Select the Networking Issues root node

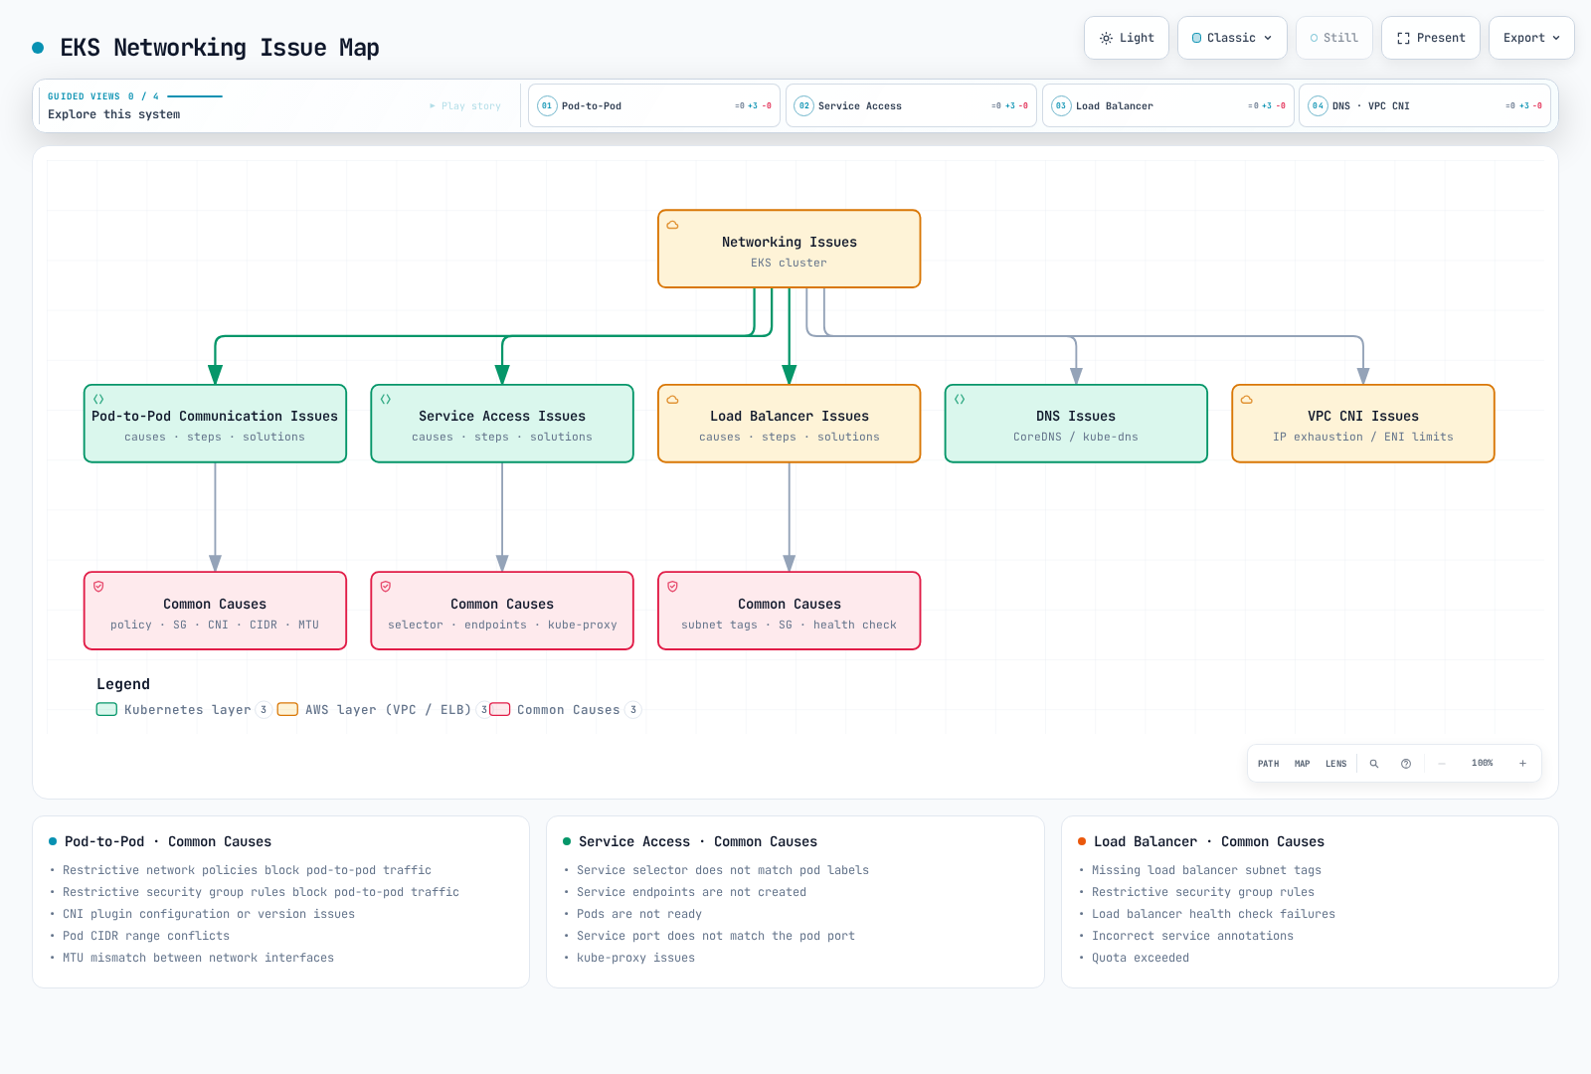(790, 249)
